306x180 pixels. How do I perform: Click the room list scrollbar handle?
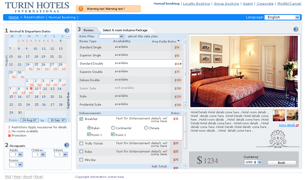(185, 74)
